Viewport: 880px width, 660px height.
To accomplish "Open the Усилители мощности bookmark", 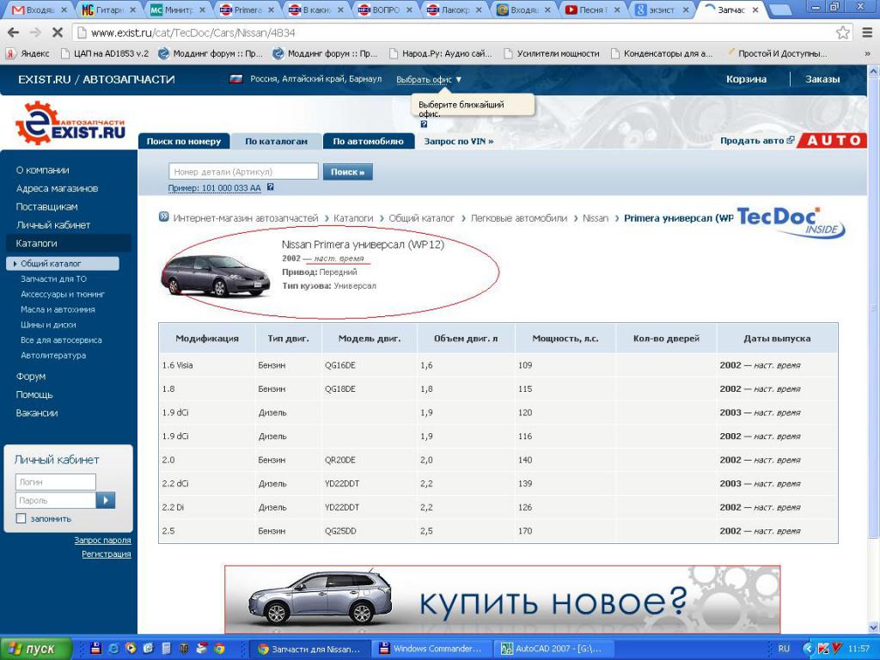I will pos(552,54).
